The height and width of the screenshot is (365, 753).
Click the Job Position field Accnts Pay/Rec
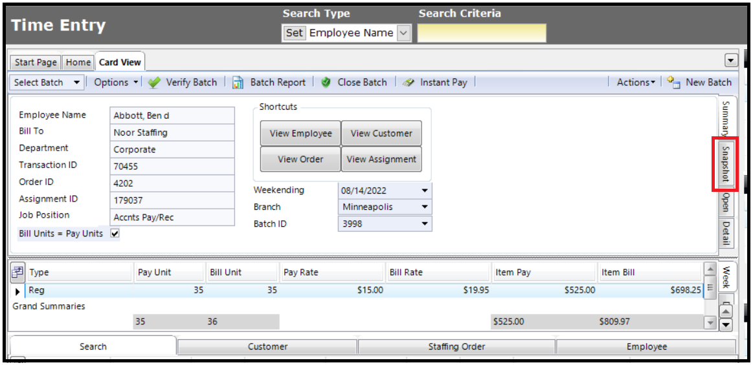click(172, 217)
